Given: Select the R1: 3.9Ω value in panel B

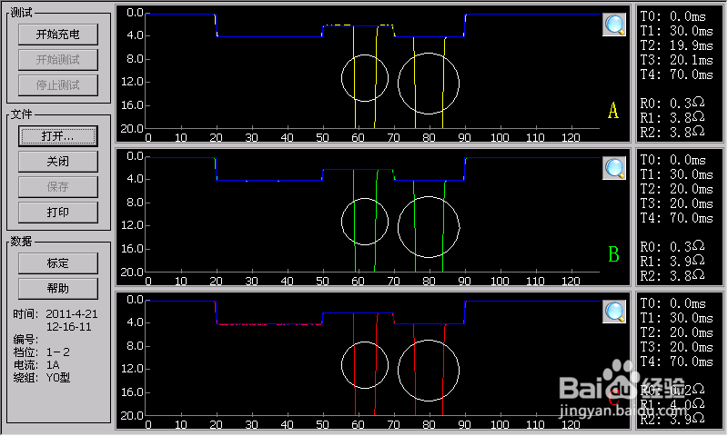Looking at the screenshot, I should 672,262.
